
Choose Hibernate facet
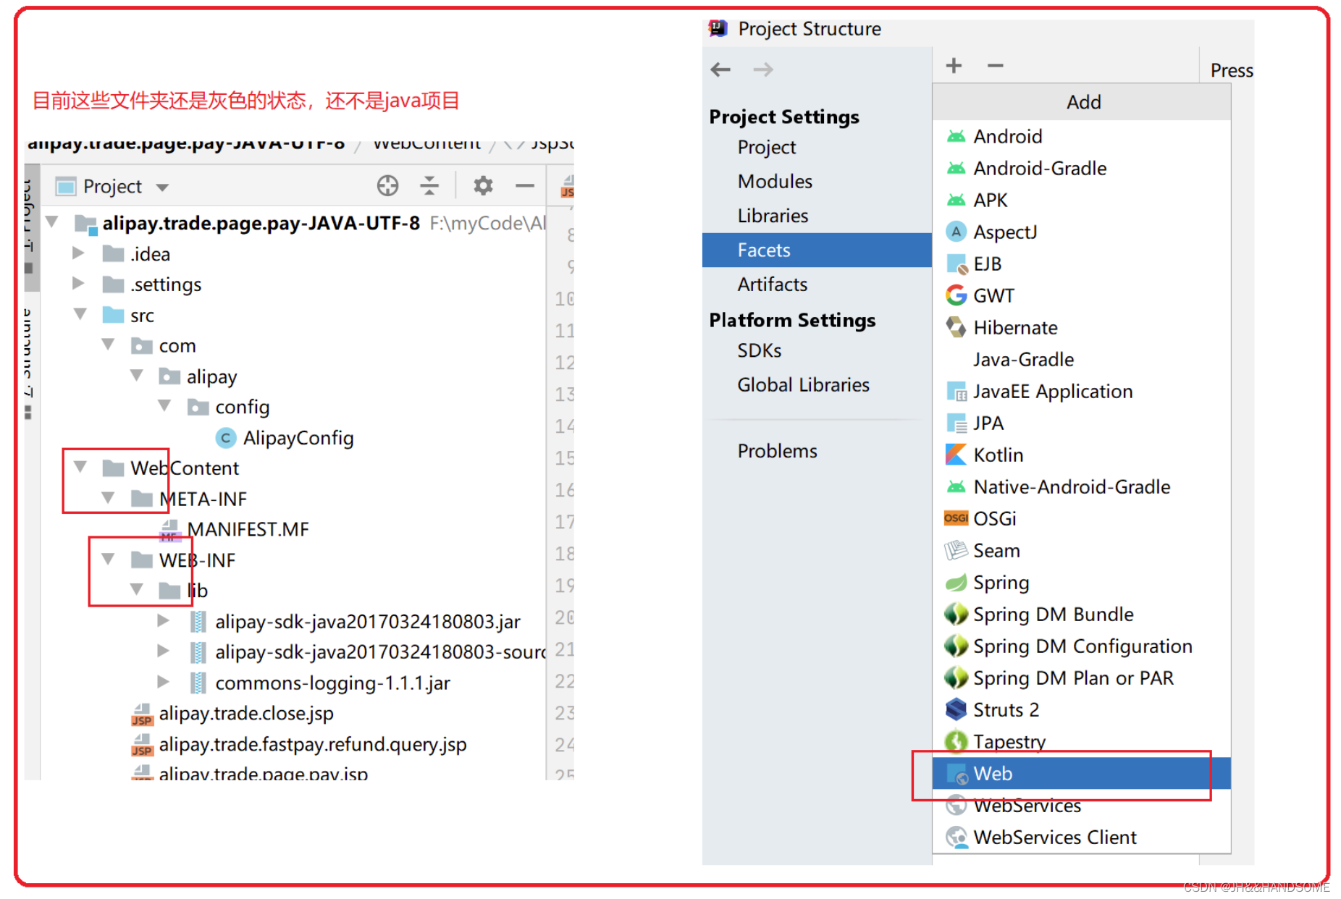[1081, 327]
